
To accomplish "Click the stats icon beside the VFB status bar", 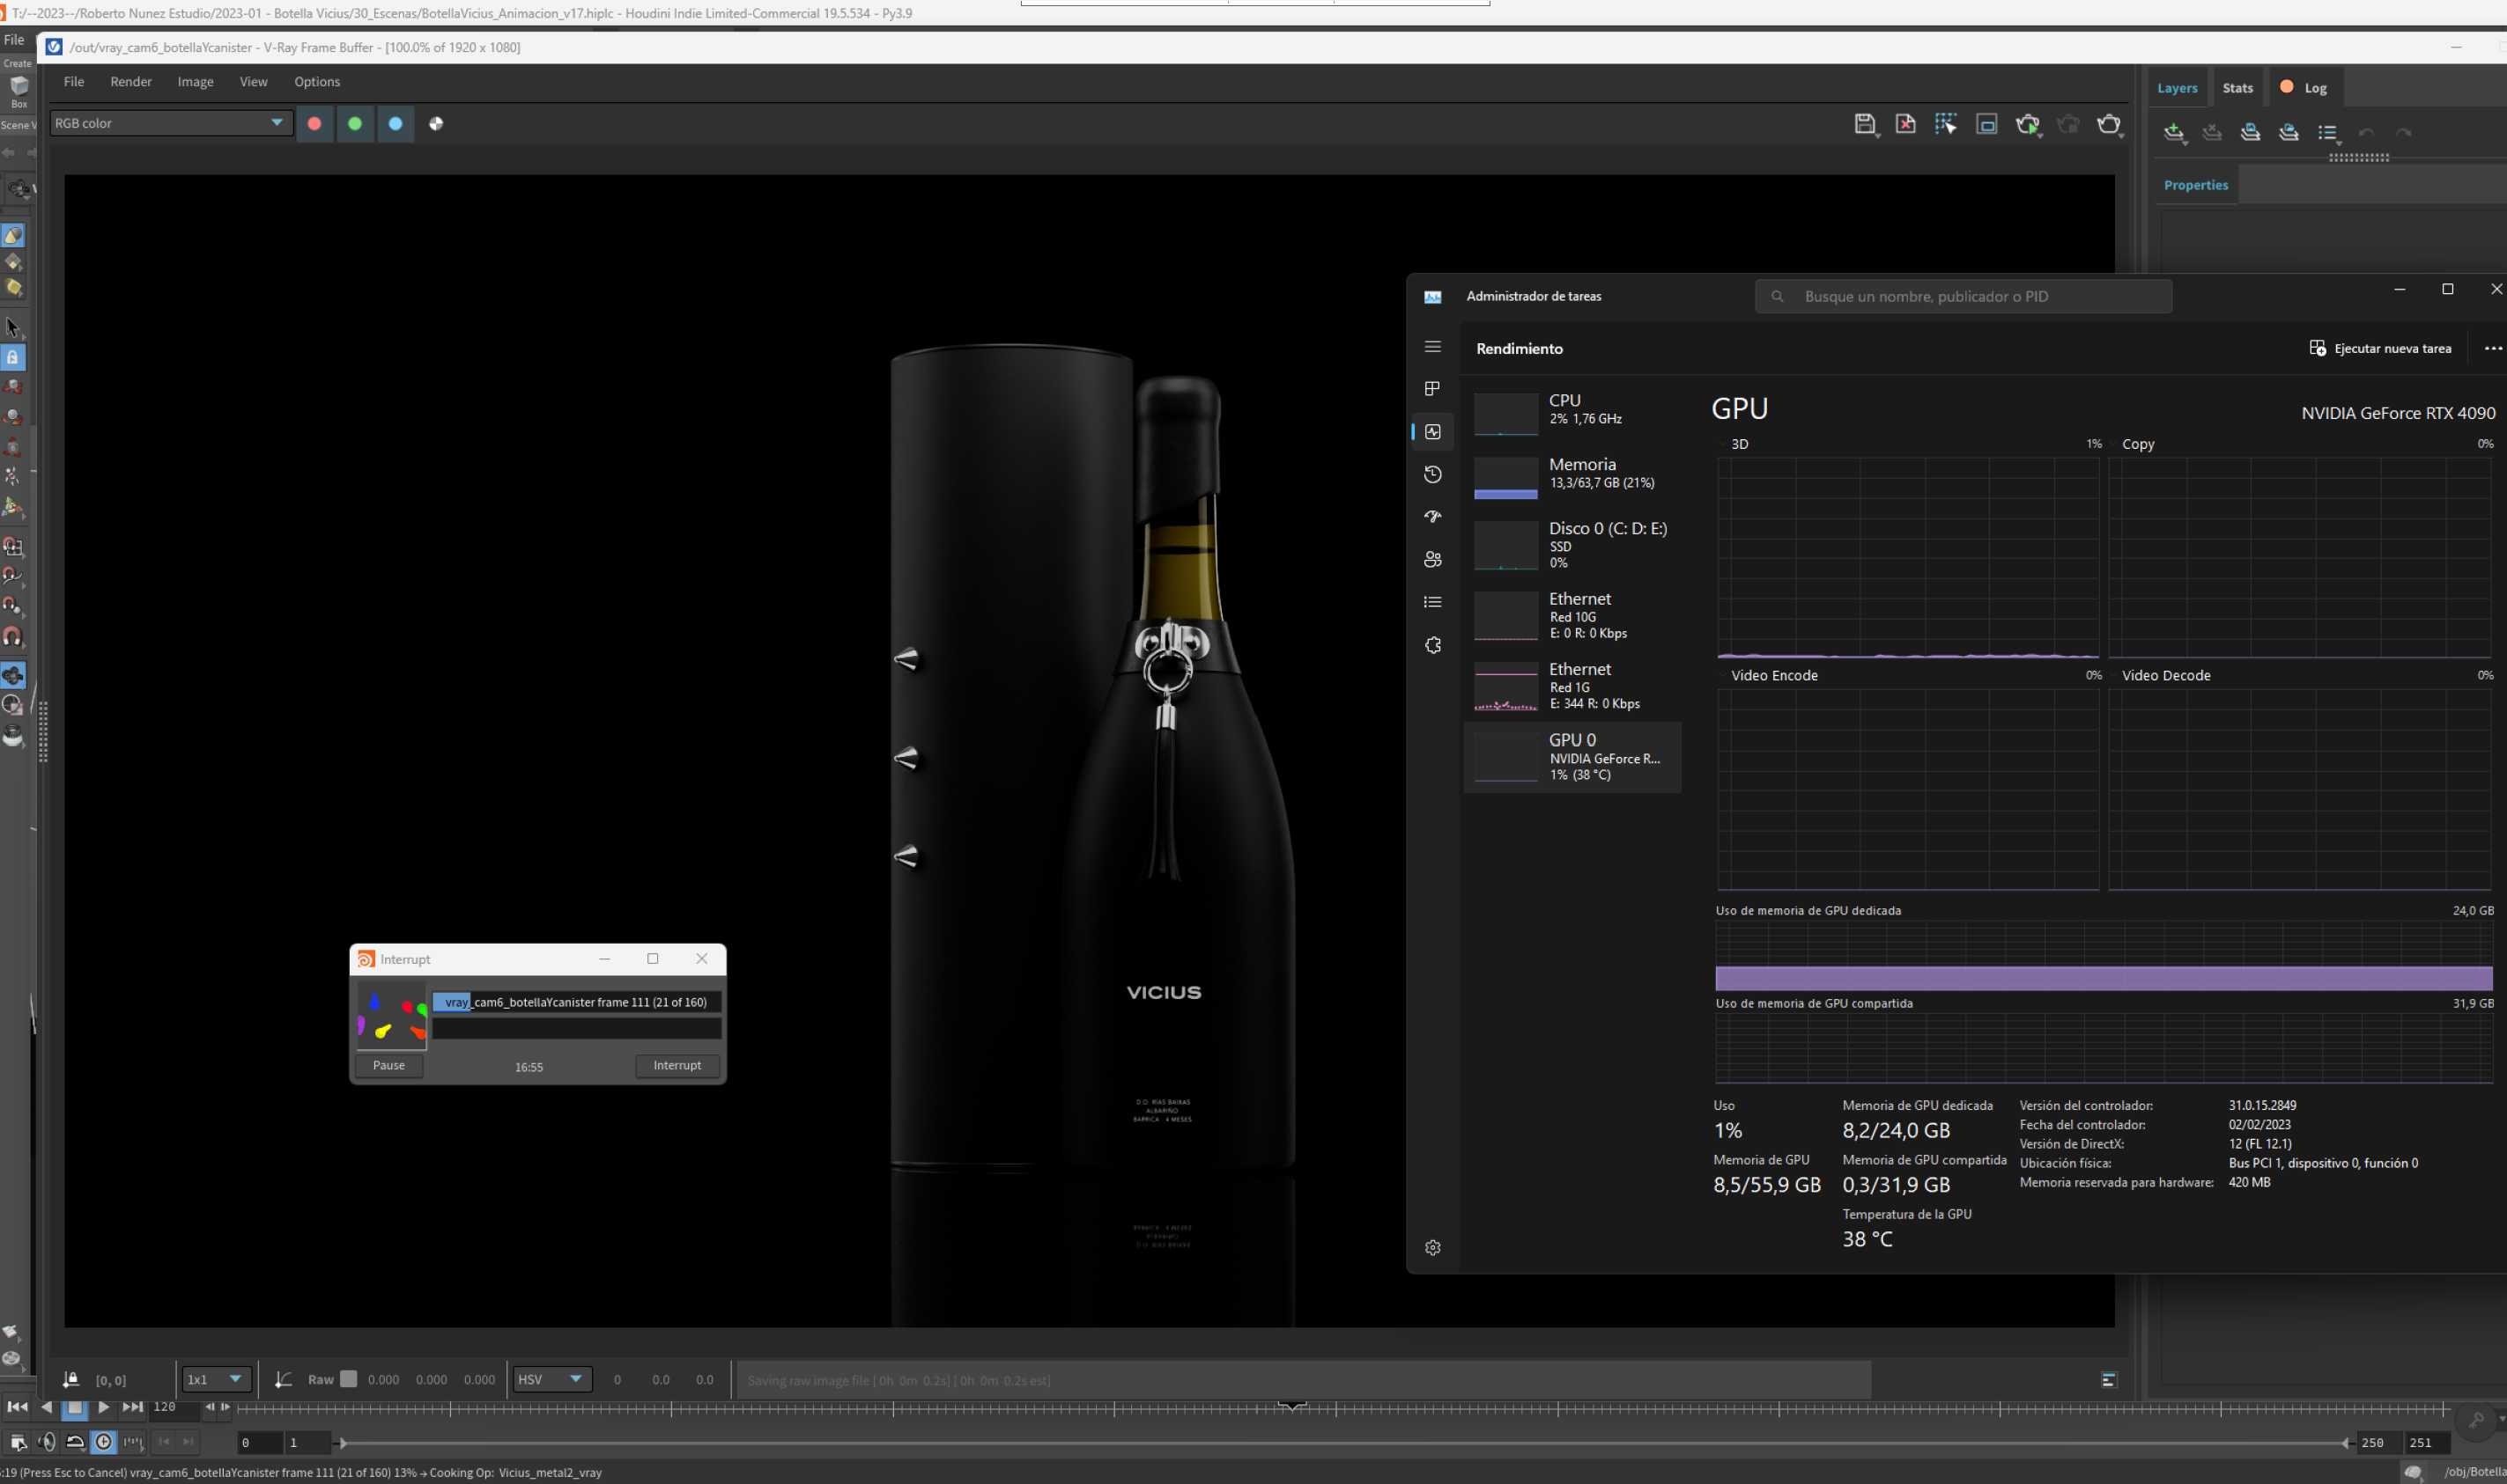I will pos(2108,1380).
